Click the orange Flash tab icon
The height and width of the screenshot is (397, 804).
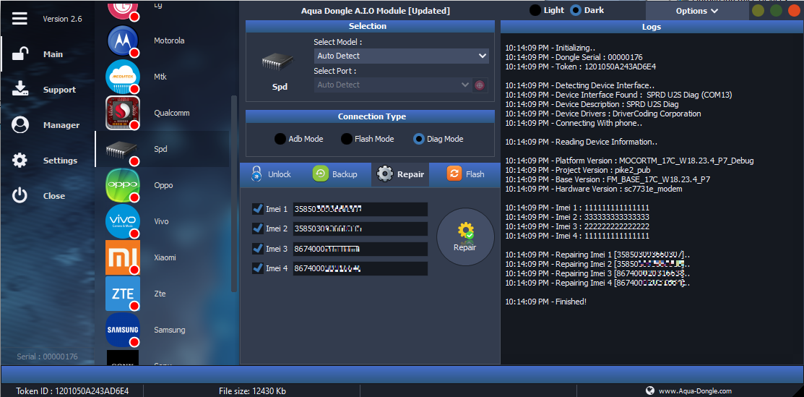coord(454,174)
